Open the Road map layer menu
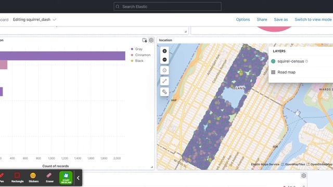 (286, 72)
